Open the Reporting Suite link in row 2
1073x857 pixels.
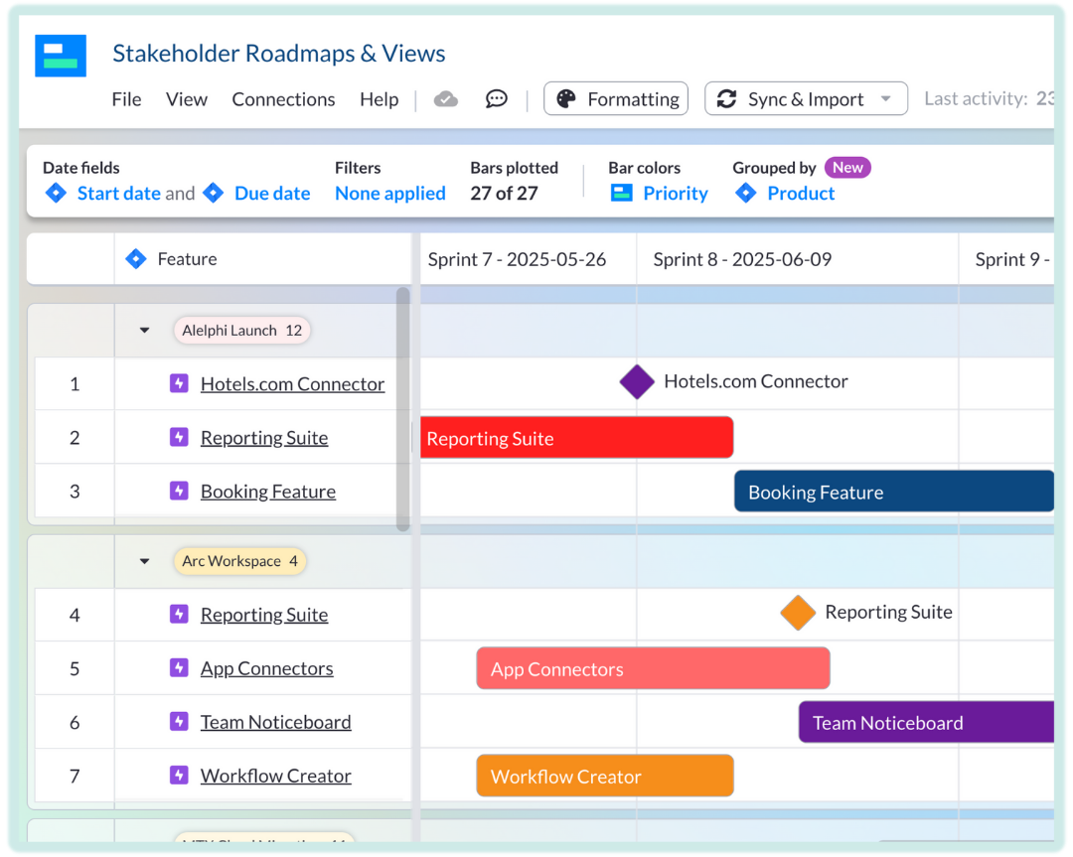point(264,437)
